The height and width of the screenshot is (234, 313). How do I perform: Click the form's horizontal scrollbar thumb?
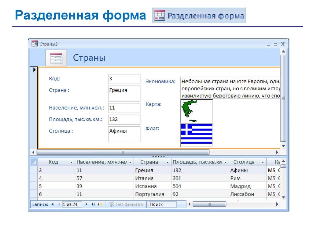tap(123, 152)
